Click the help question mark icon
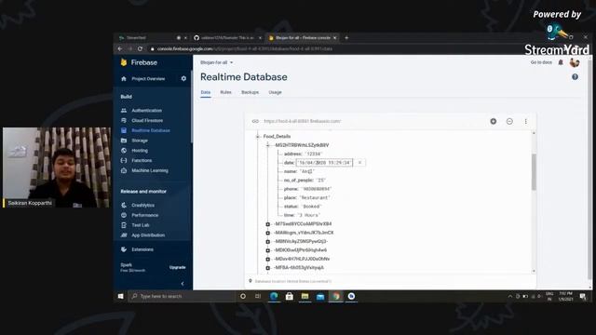This screenshot has height=335, width=596. click(x=575, y=76)
